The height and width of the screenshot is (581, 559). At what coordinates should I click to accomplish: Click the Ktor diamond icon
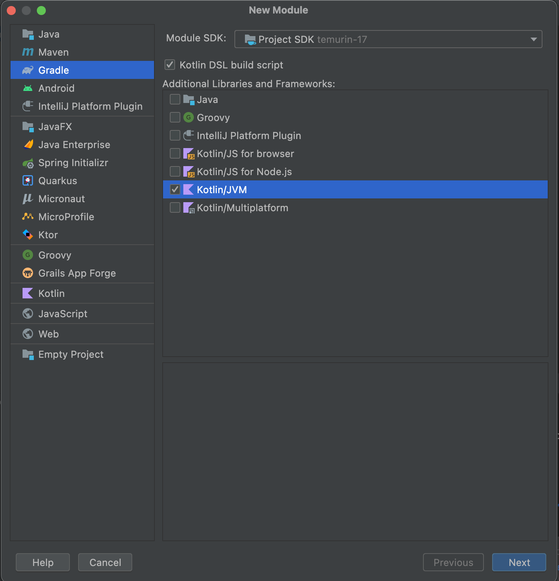[x=28, y=235]
